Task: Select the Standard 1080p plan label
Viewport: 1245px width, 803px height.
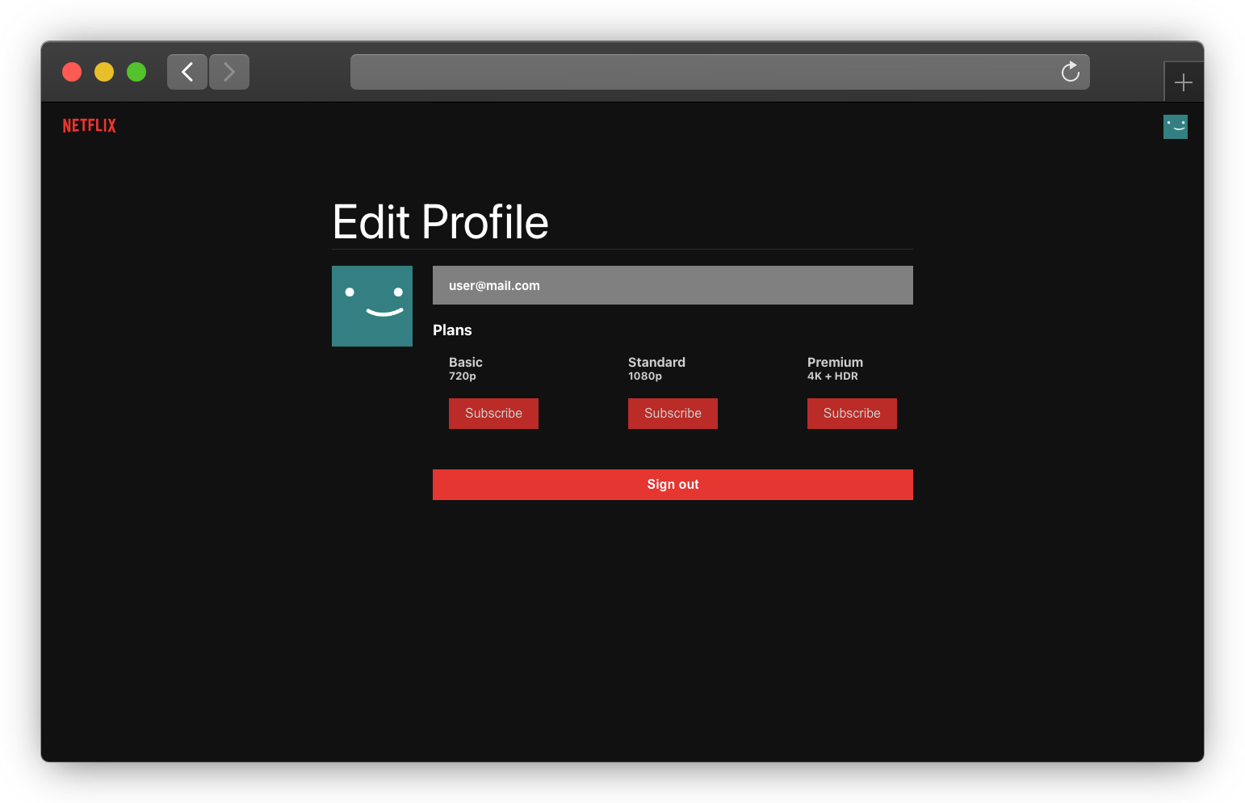Action: 656,368
